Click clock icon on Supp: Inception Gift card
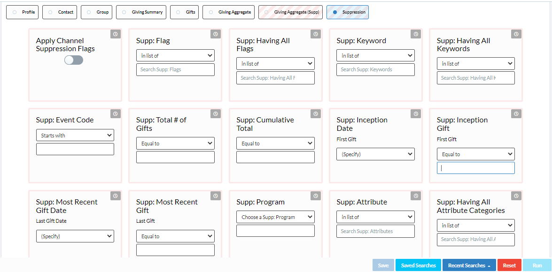This screenshot has height=272, width=552. point(516,113)
